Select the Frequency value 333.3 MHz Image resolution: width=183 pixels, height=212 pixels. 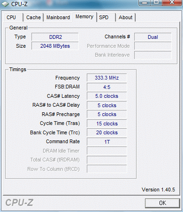[107, 78]
